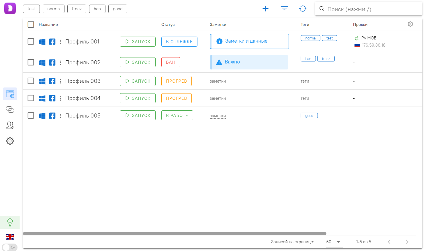Check the box for Профиль 002

tap(31, 62)
